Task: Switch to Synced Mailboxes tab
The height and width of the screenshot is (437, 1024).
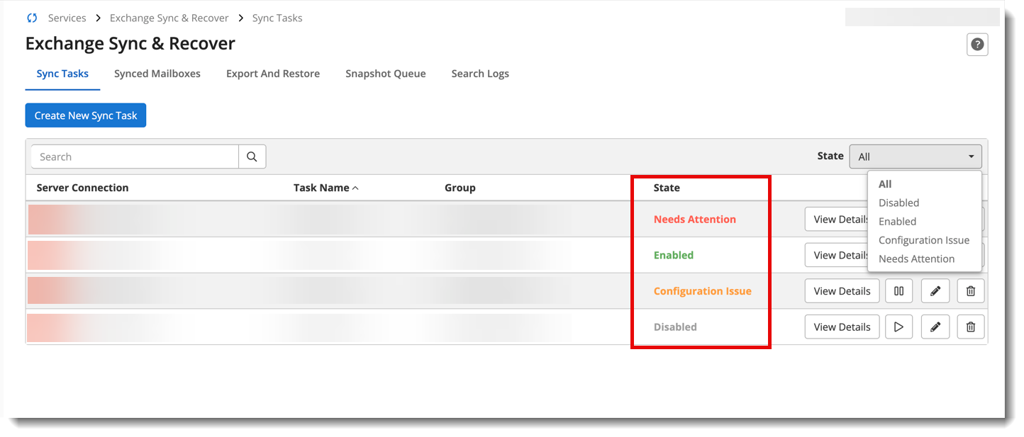Action: point(157,74)
